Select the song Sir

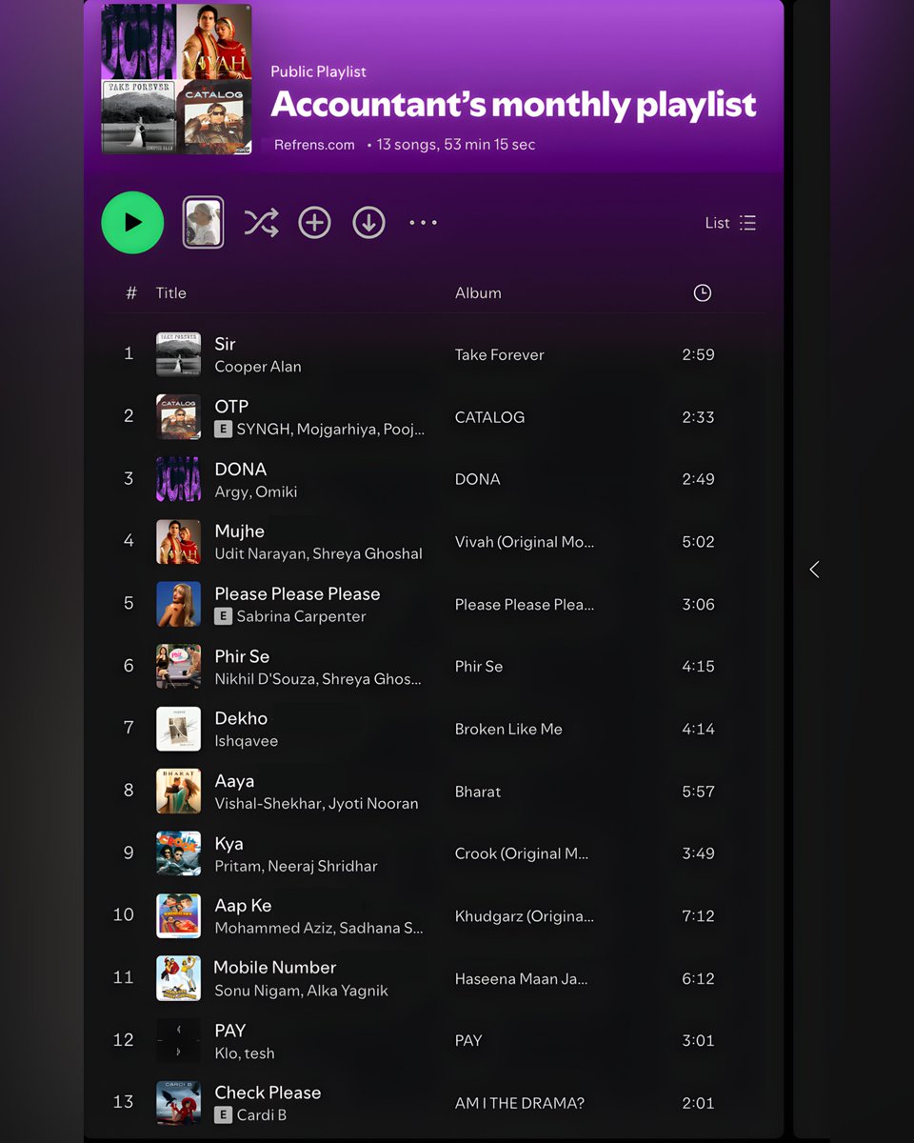tap(225, 344)
